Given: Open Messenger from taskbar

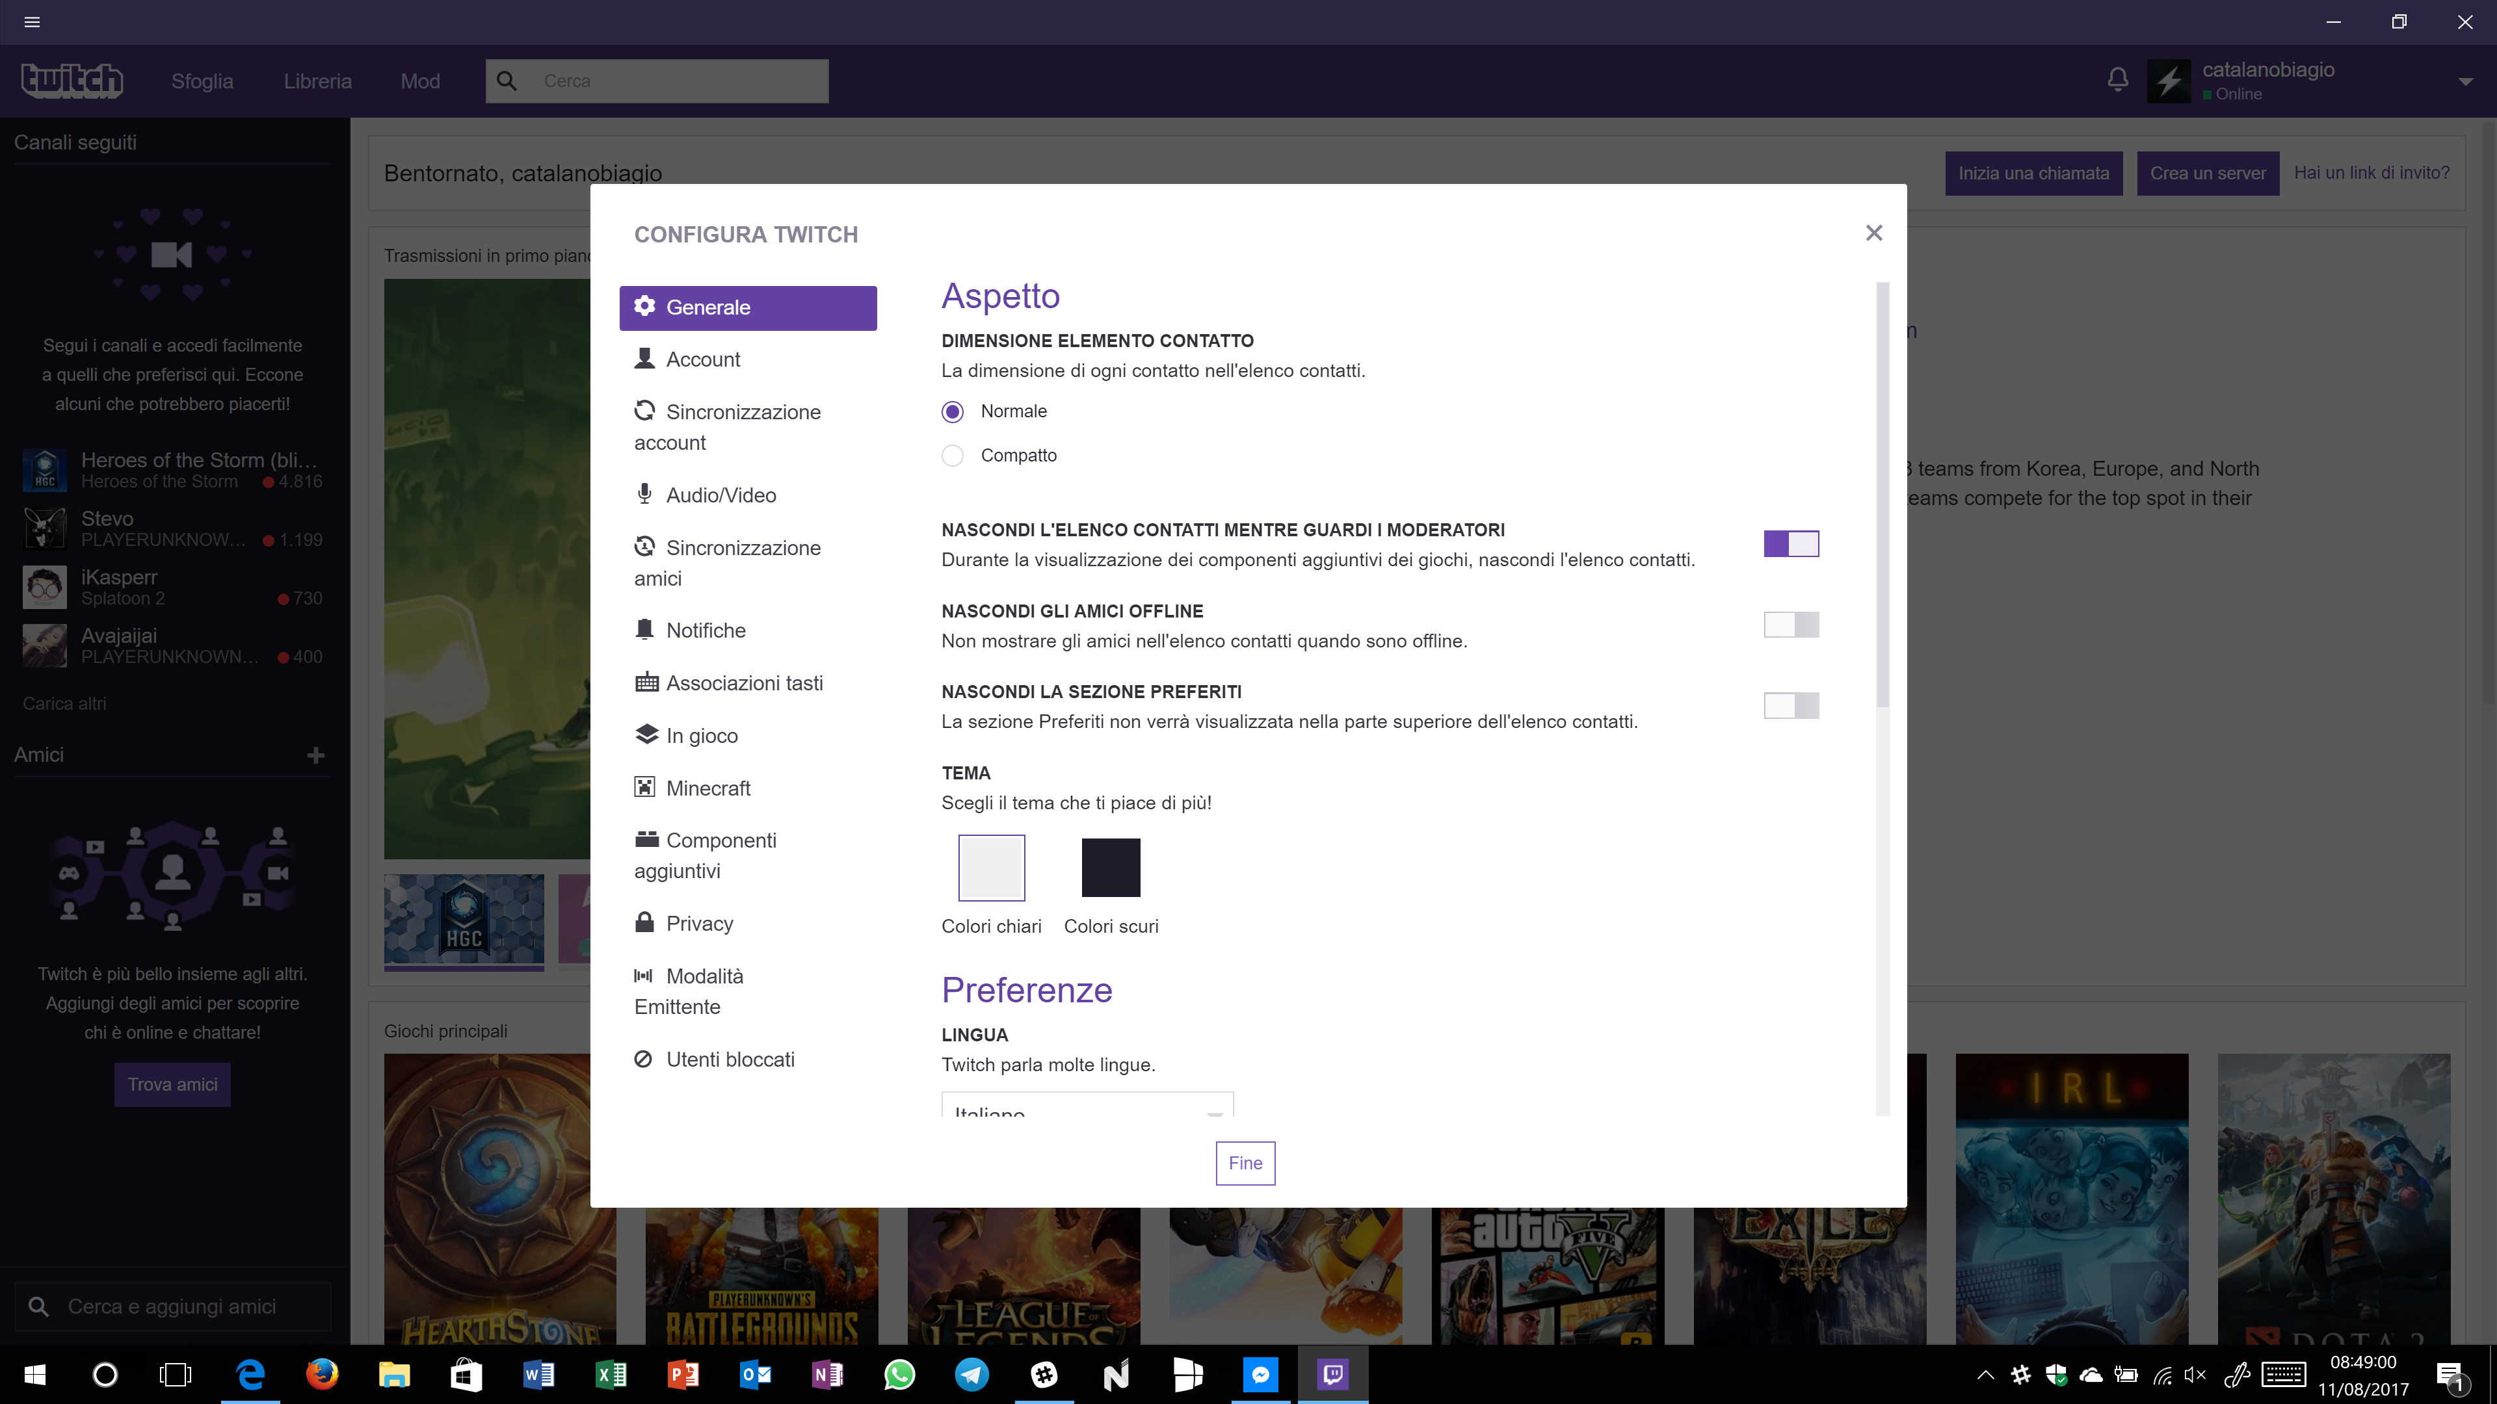Looking at the screenshot, I should click(x=1260, y=1374).
